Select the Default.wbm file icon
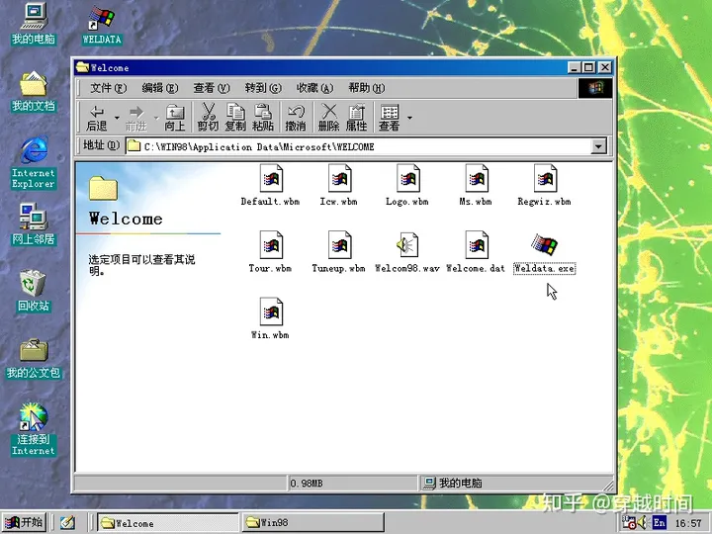The width and height of the screenshot is (712, 534). [x=271, y=178]
